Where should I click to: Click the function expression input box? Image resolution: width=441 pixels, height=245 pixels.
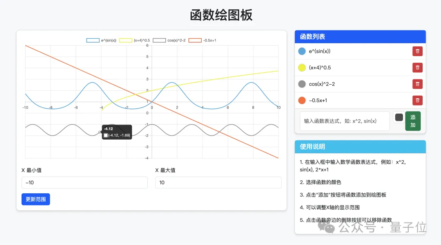pos(344,121)
